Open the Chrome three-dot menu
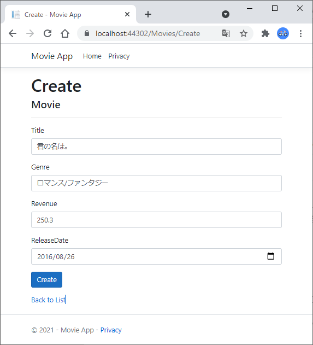Viewport: 313px width, 345px height. pyautogui.click(x=300, y=33)
